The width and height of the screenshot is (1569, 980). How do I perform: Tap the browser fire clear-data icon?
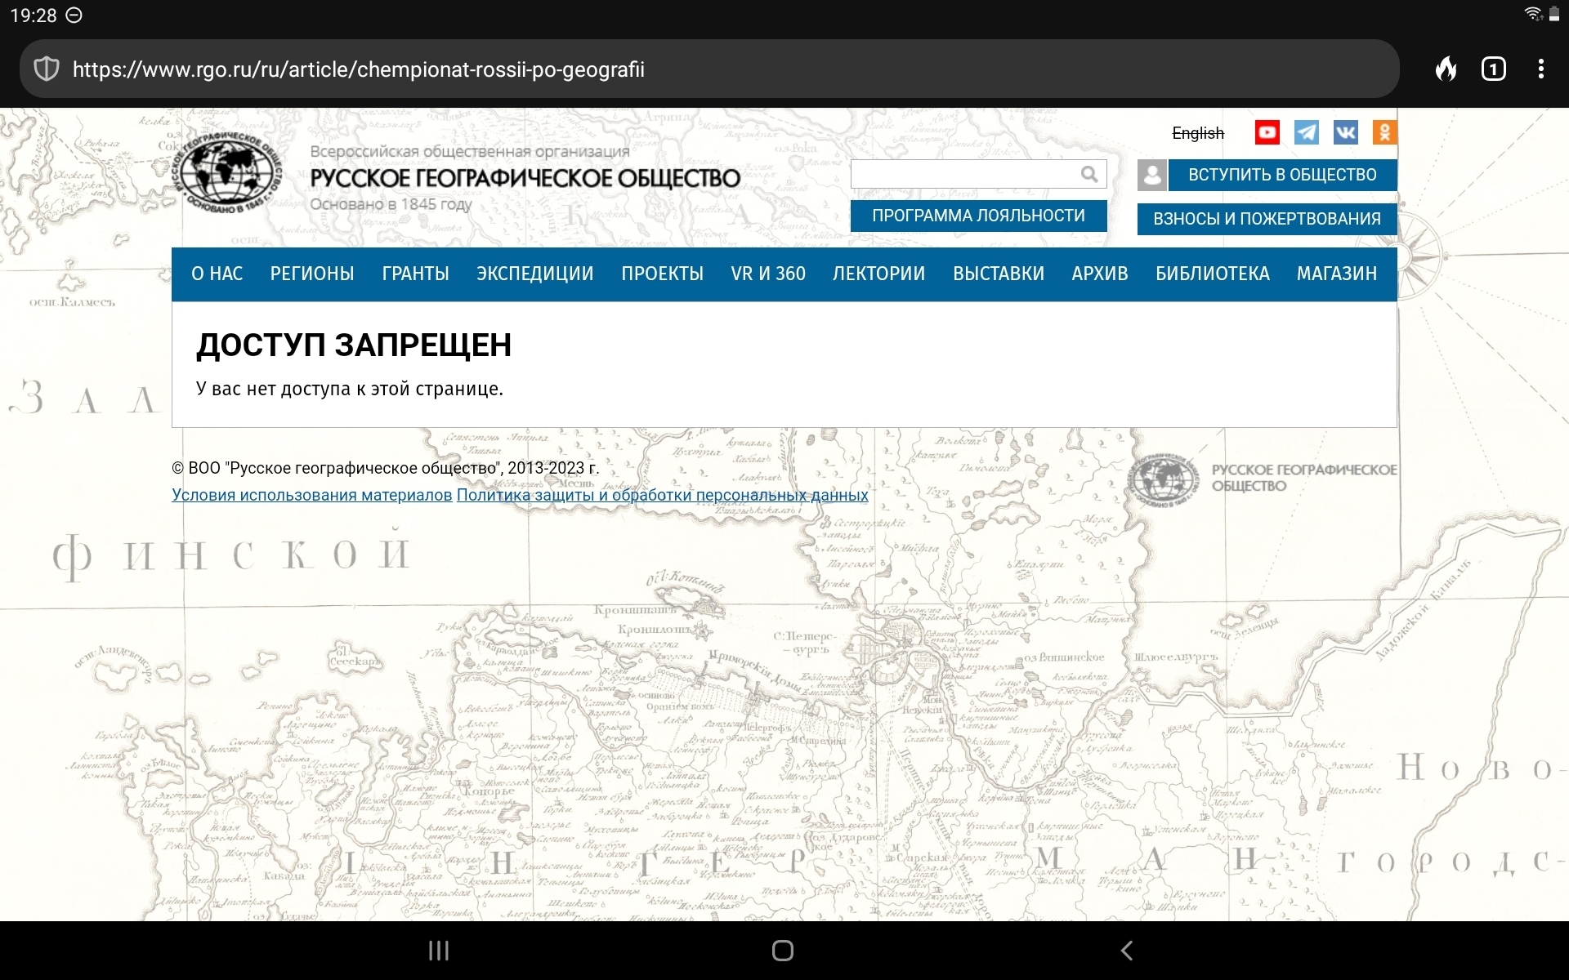point(1446,69)
